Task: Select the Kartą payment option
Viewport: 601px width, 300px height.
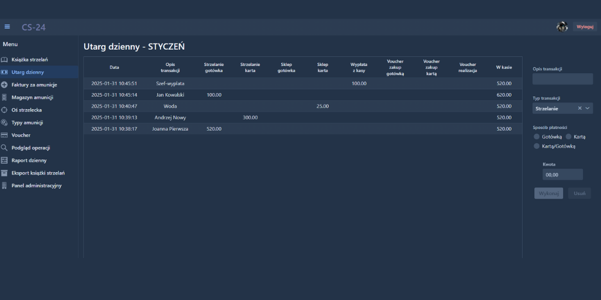Action: pos(569,137)
